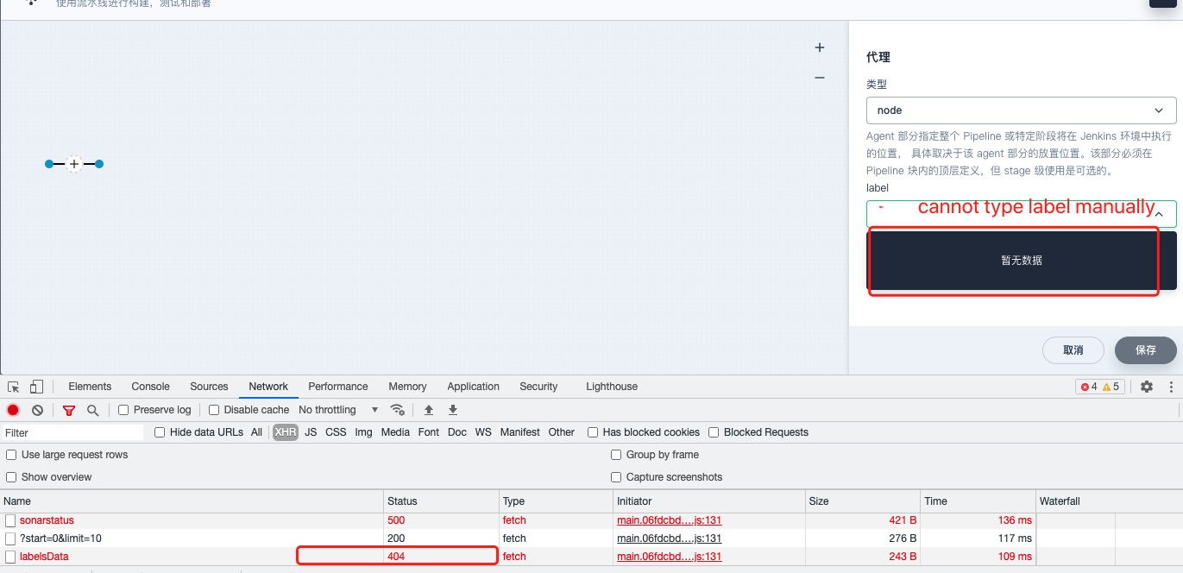
Task: Sort by the Initiator column header
Action: click(708, 501)
